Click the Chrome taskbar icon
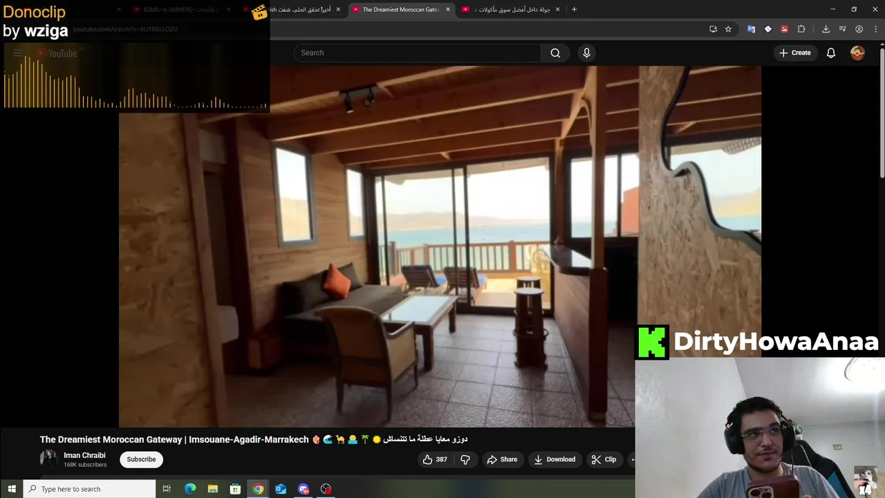Screen dimensions: 885x498 258,488
